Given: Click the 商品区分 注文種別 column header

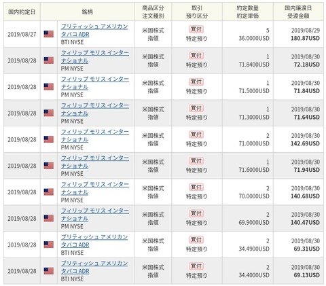Looking at the screenshot, I should point(153,12).
